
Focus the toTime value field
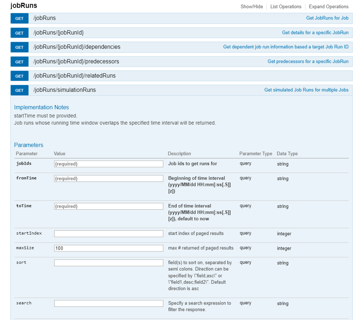click(109, 206)
